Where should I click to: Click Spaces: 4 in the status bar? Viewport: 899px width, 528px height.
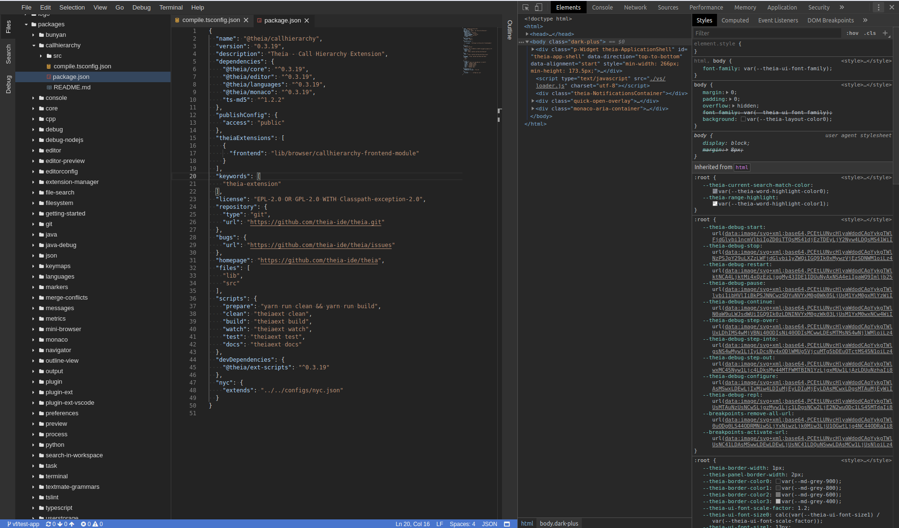461,524
